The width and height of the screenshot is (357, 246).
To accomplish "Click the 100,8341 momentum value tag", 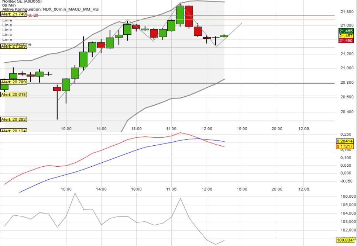I will pyautogui.click(x=346, y=240).
